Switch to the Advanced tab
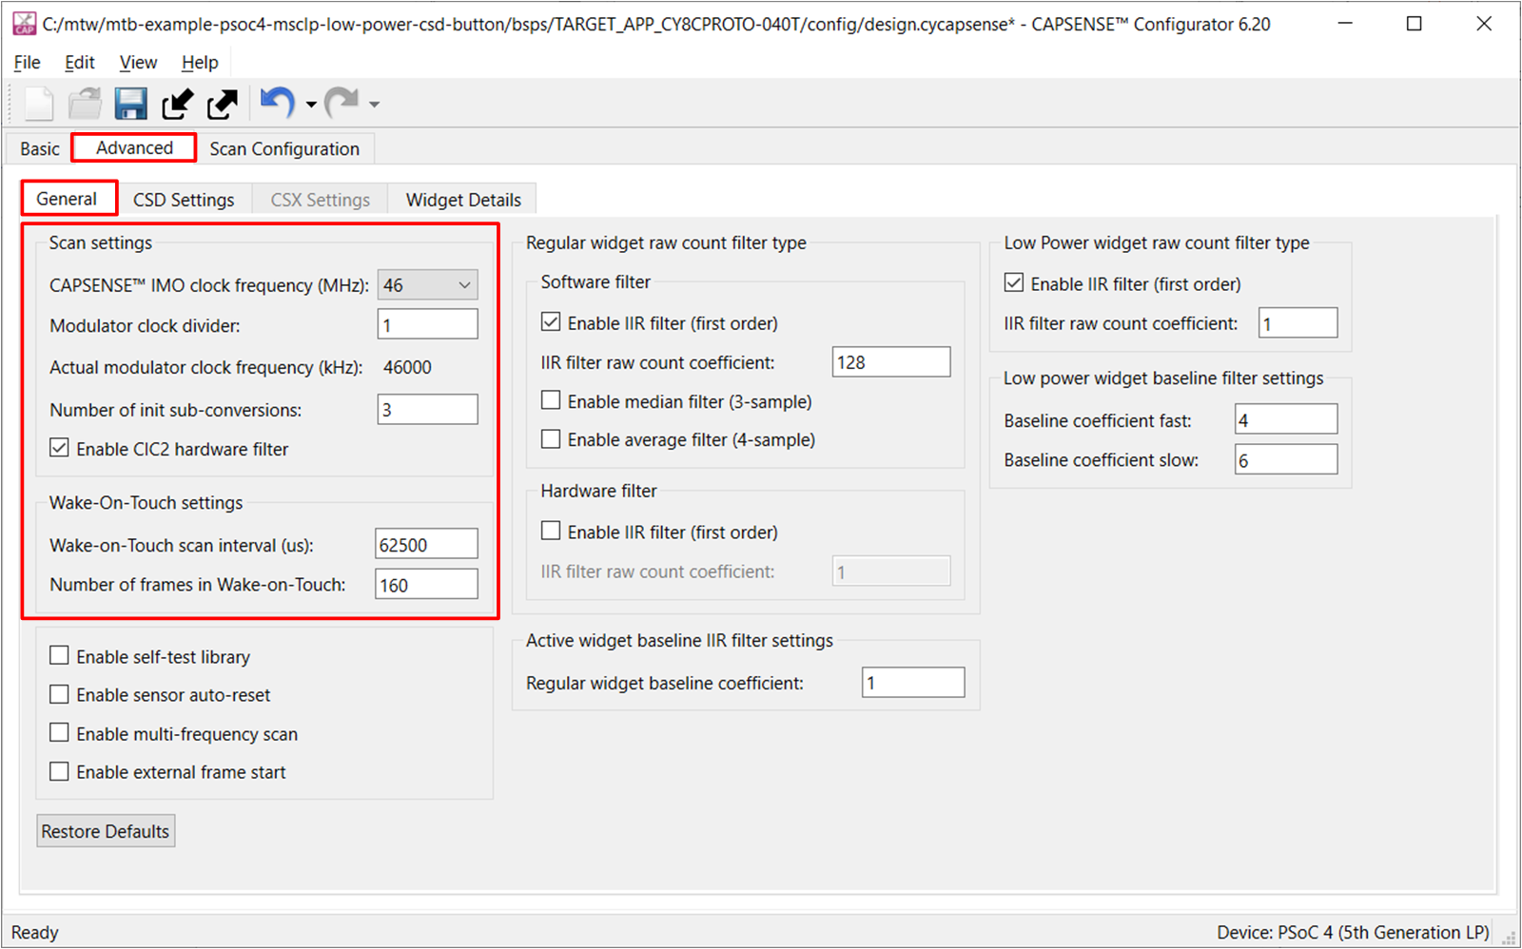Image resolution: width=1522 pixels, height=949 pixels. (x=134, y=147)
